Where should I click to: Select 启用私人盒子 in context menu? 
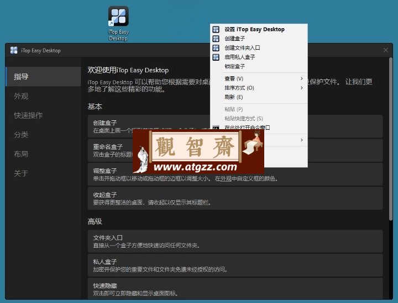259,57
